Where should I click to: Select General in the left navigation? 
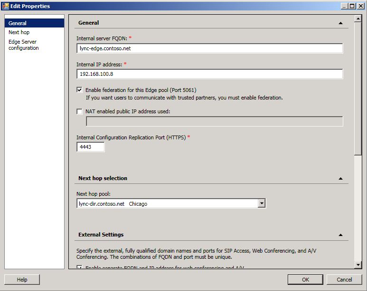[34, 23]
